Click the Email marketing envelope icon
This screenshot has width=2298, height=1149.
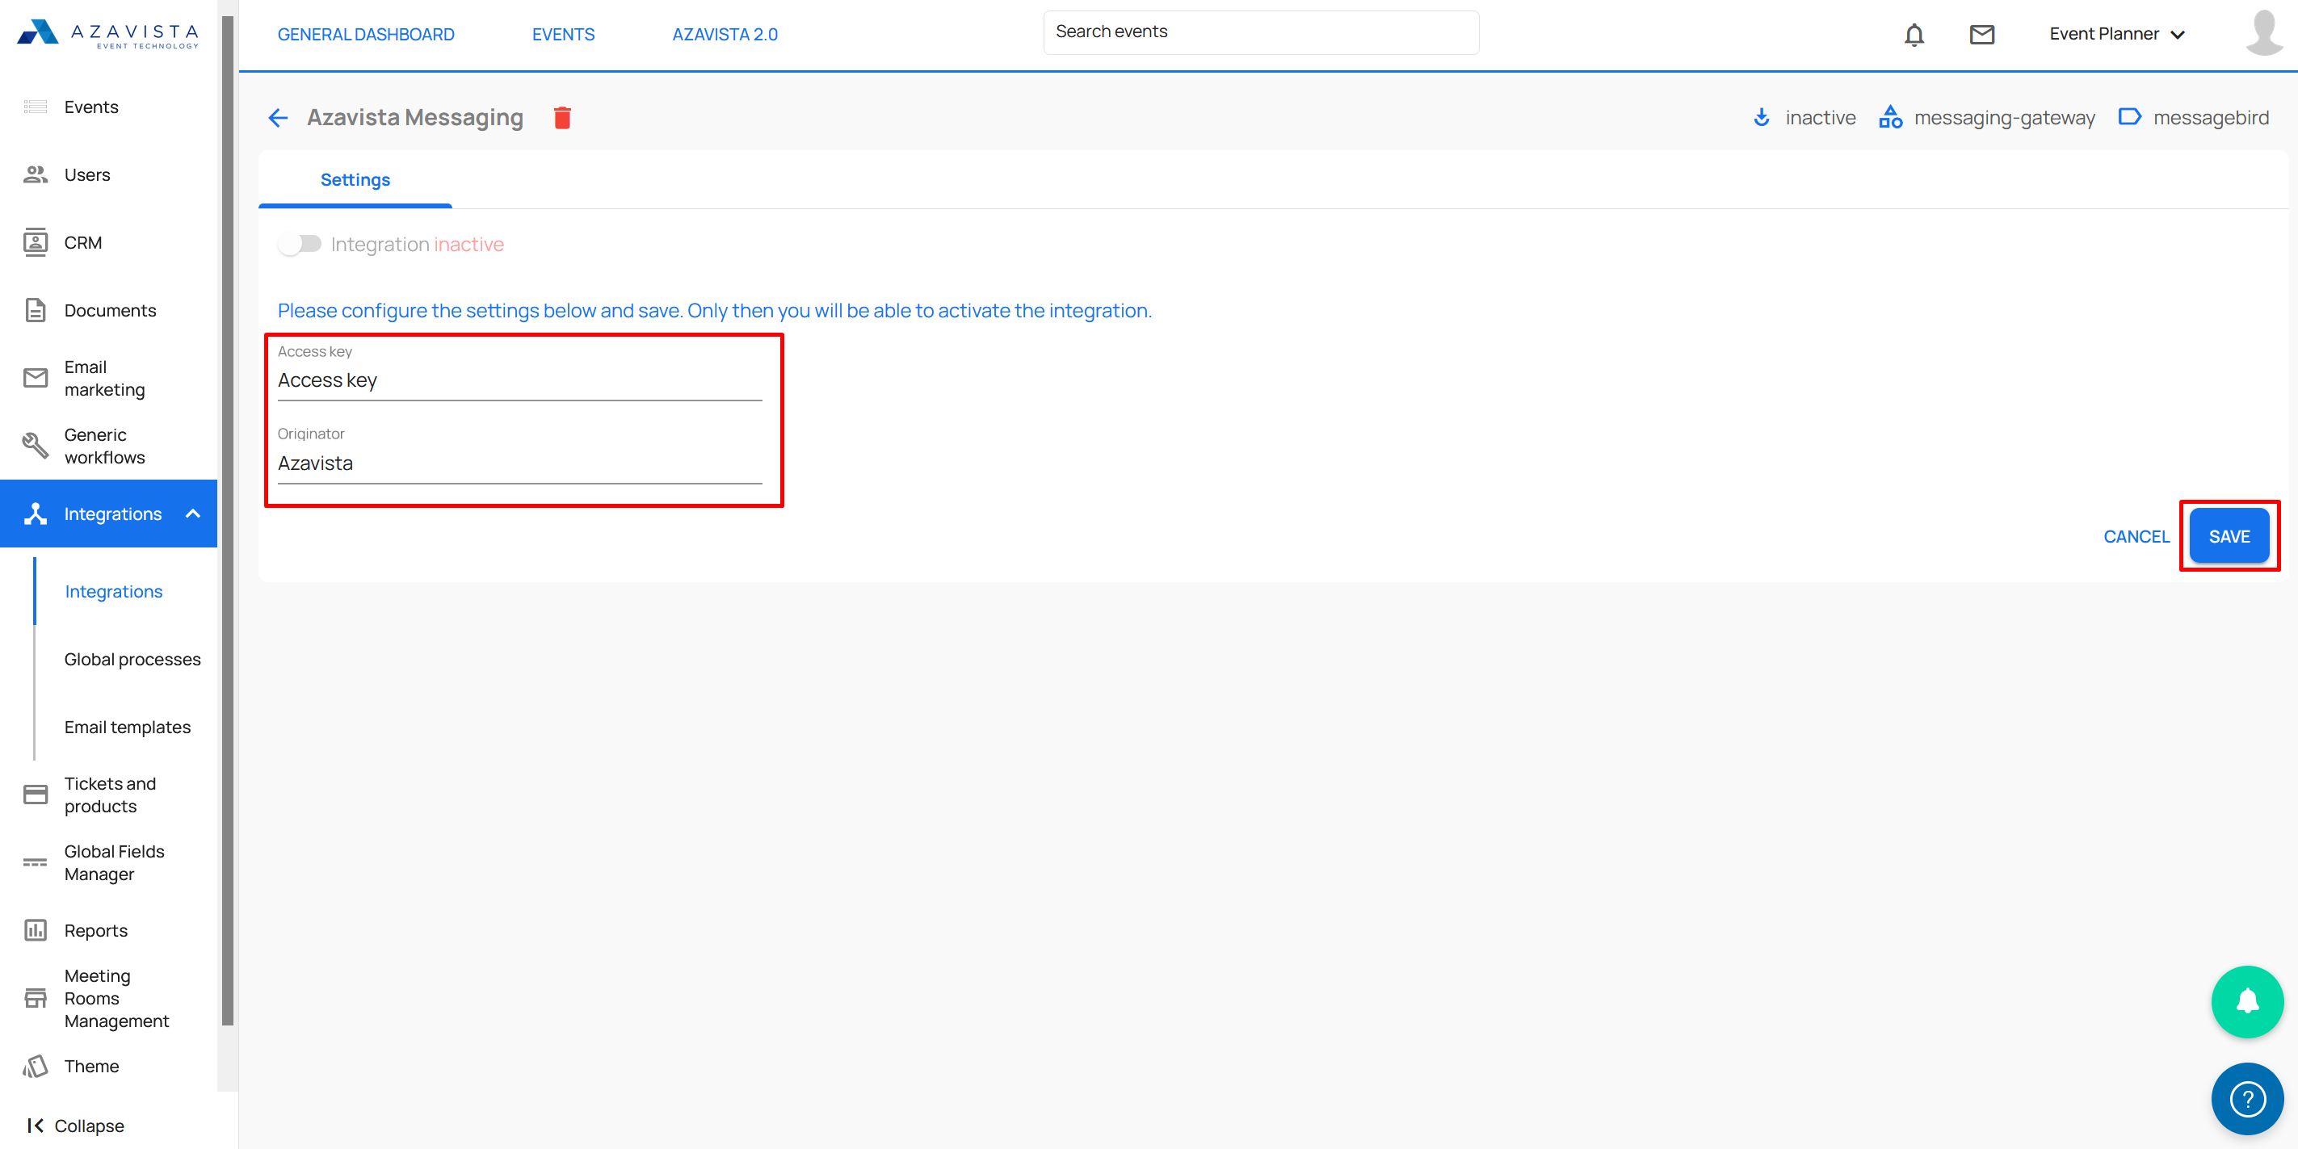[36, 378]
